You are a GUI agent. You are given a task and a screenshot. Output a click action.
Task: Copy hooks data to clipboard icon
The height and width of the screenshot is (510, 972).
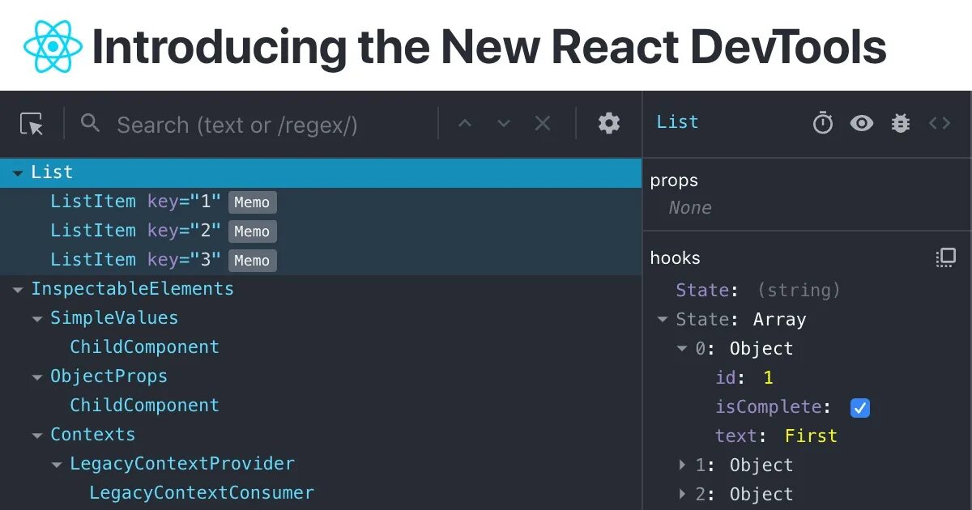click(946, 258)
